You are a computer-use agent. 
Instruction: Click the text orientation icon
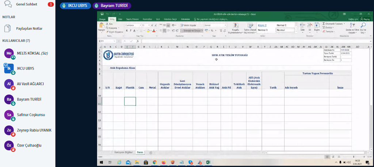[174, 25]
